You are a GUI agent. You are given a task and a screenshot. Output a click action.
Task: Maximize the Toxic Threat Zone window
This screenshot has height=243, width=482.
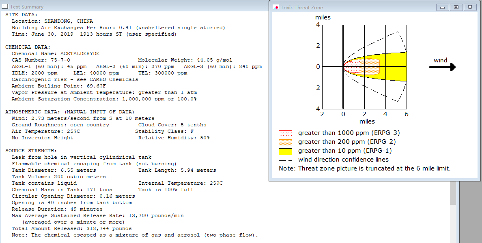pyautogui.click(x=456, y=7)
